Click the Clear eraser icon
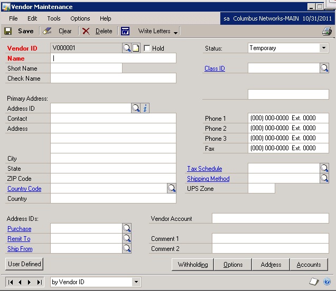Viewport: 336px width, 291px height. [47, 31]
